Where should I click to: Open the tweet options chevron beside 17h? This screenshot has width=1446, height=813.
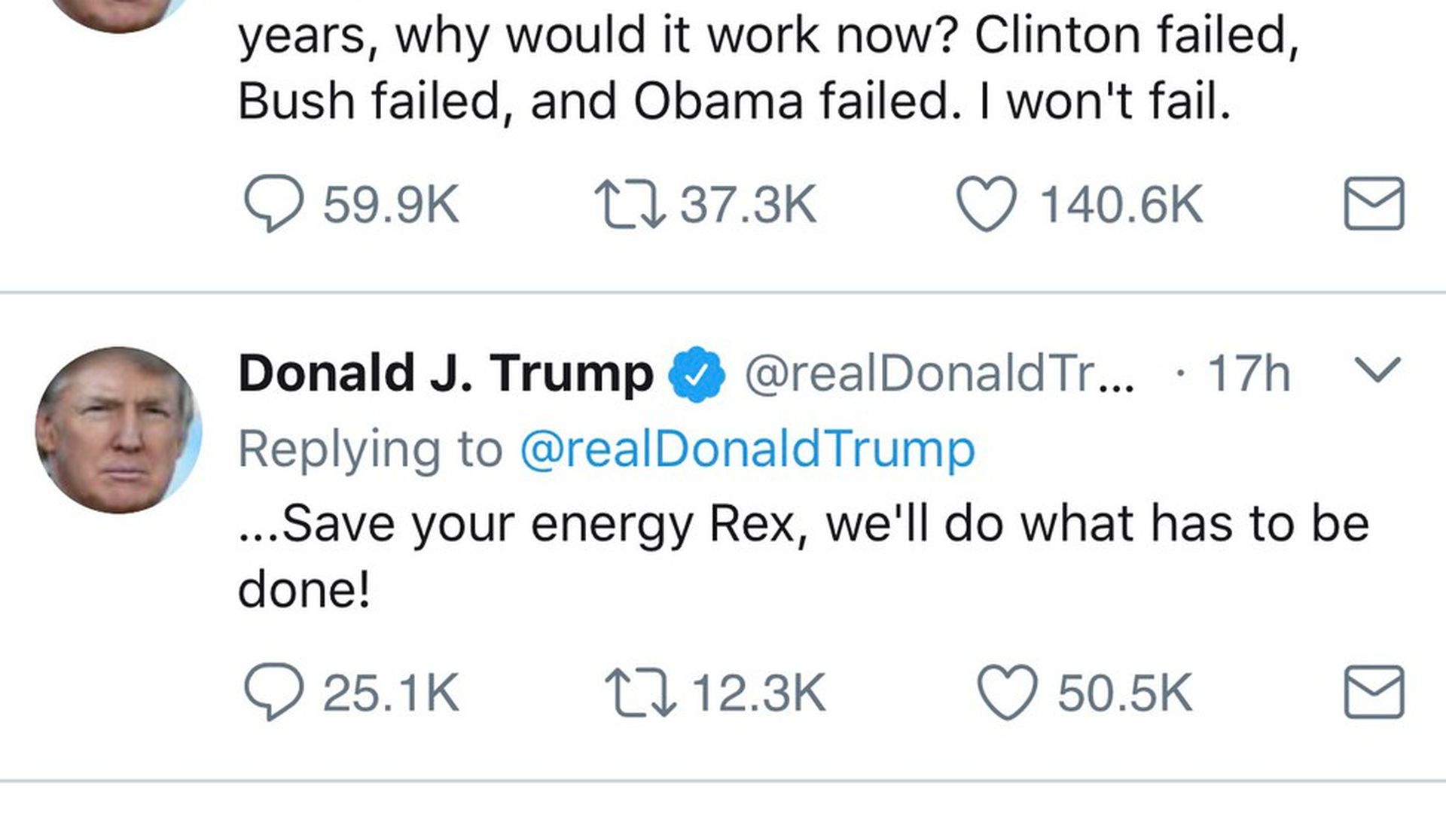(1377, 370)
